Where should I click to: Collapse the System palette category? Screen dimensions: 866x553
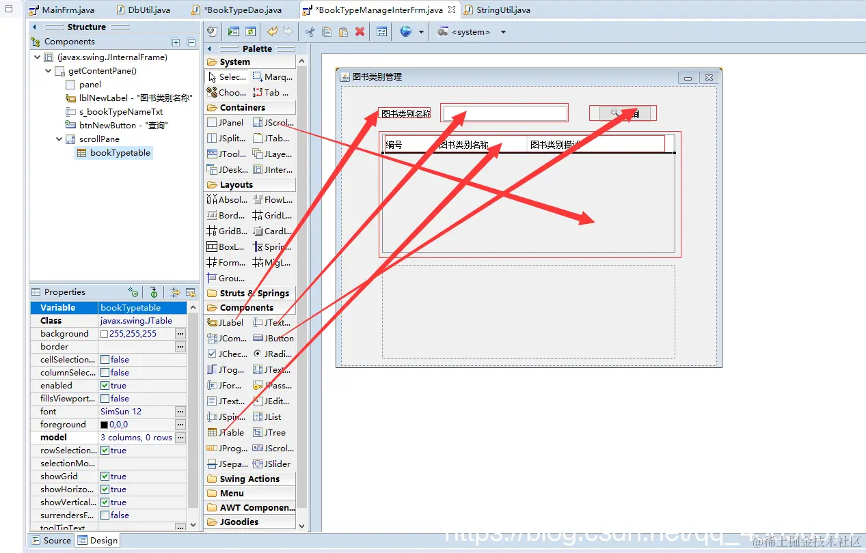point(250,62)
